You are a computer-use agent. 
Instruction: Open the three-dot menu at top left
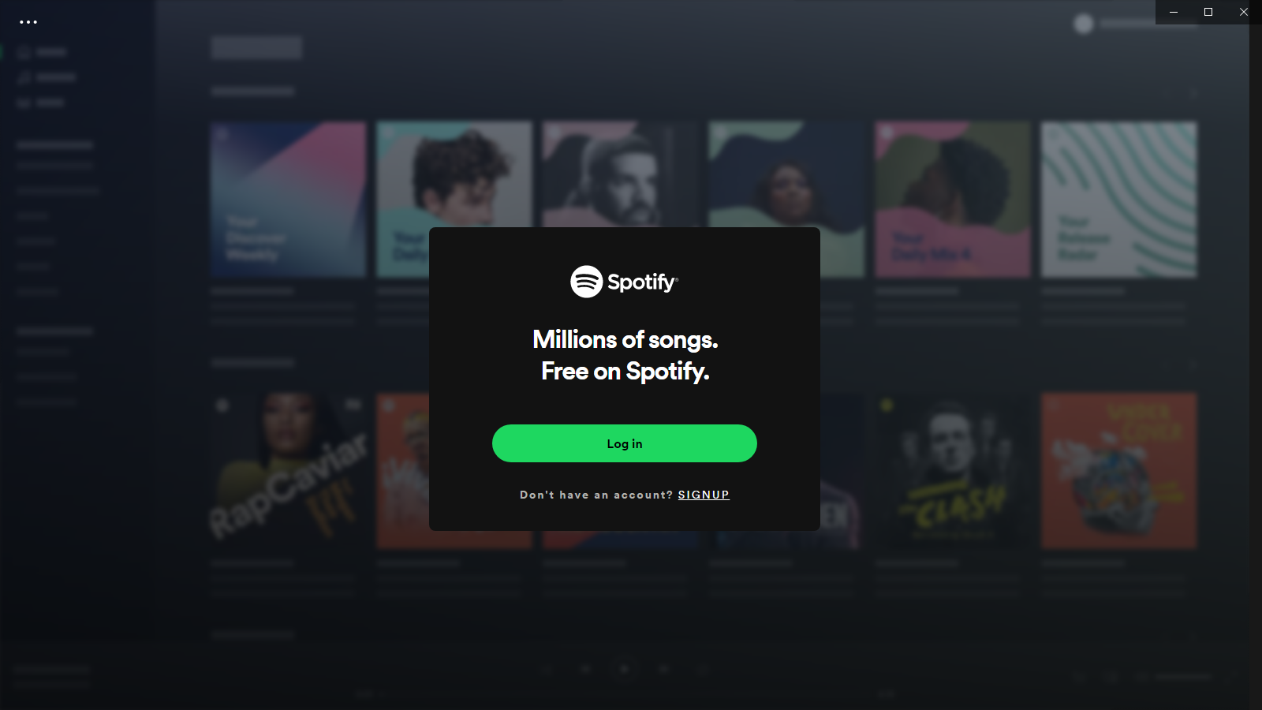pos(28,22)
